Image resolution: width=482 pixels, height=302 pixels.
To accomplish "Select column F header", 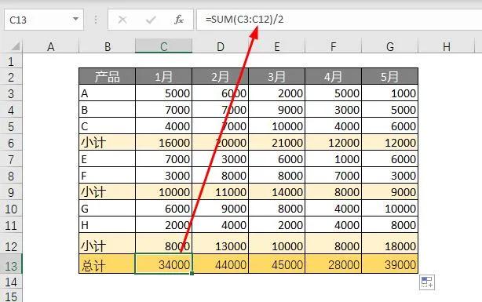I will click(333, 46).
